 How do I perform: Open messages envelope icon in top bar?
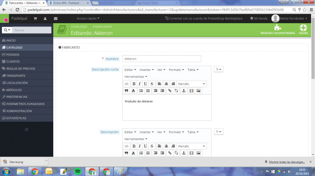point(56,19)
